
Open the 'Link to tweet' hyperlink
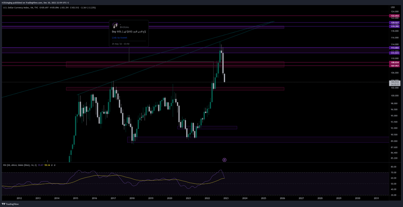[x=120, y=38]
